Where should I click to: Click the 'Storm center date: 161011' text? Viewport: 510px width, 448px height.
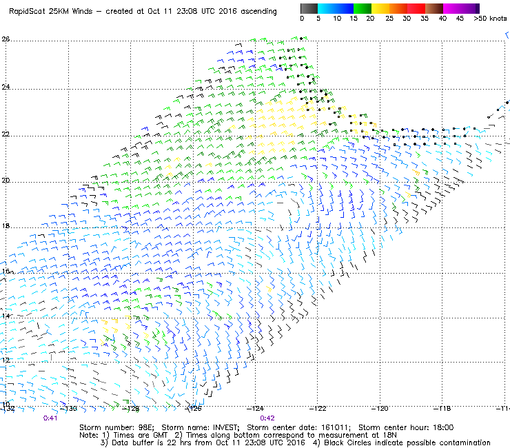coord(299,427)
